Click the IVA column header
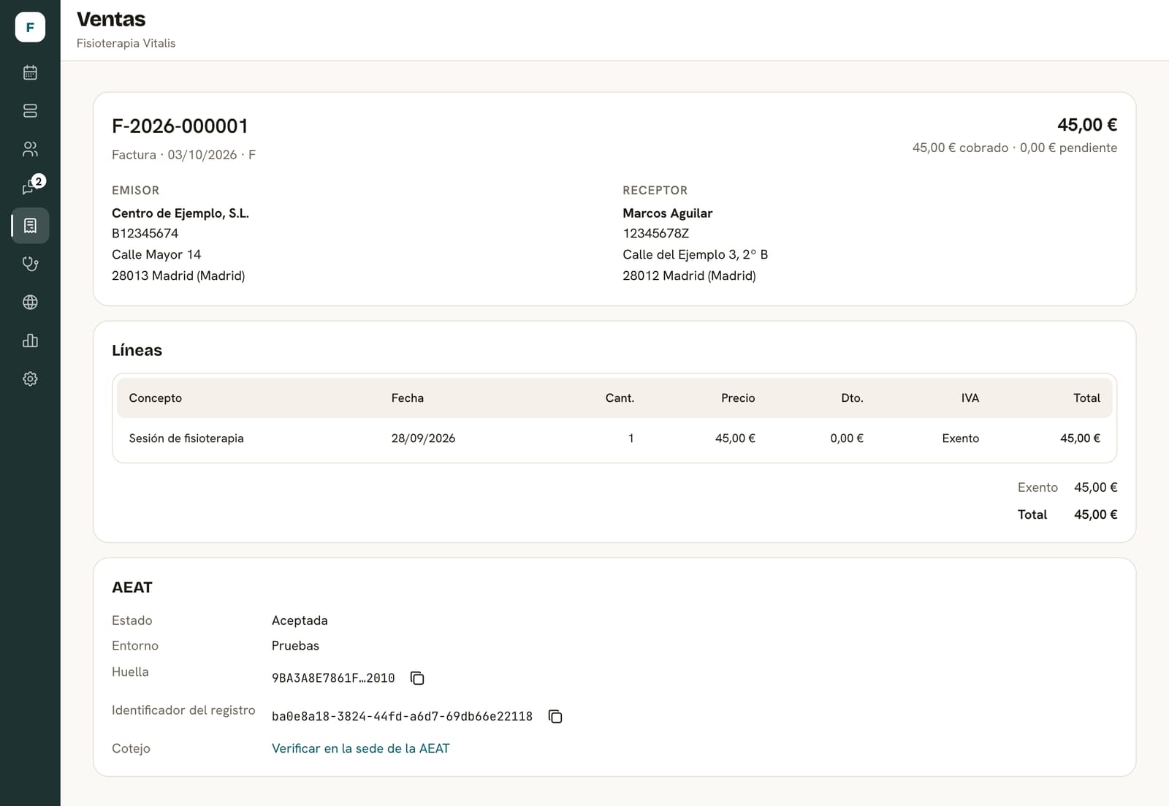This screenshot has height=806, width=1169. [x=970, y=398]
